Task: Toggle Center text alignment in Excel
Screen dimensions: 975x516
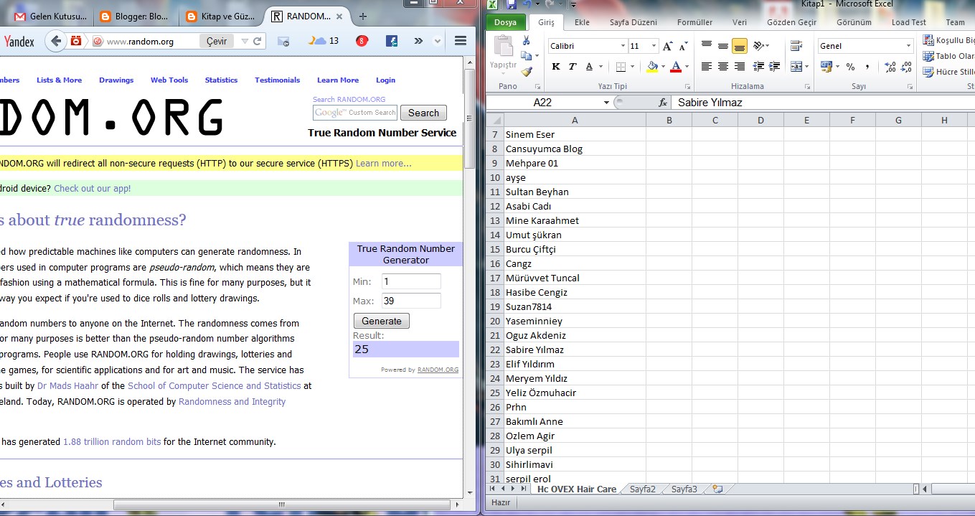Action: coord(723,67)
